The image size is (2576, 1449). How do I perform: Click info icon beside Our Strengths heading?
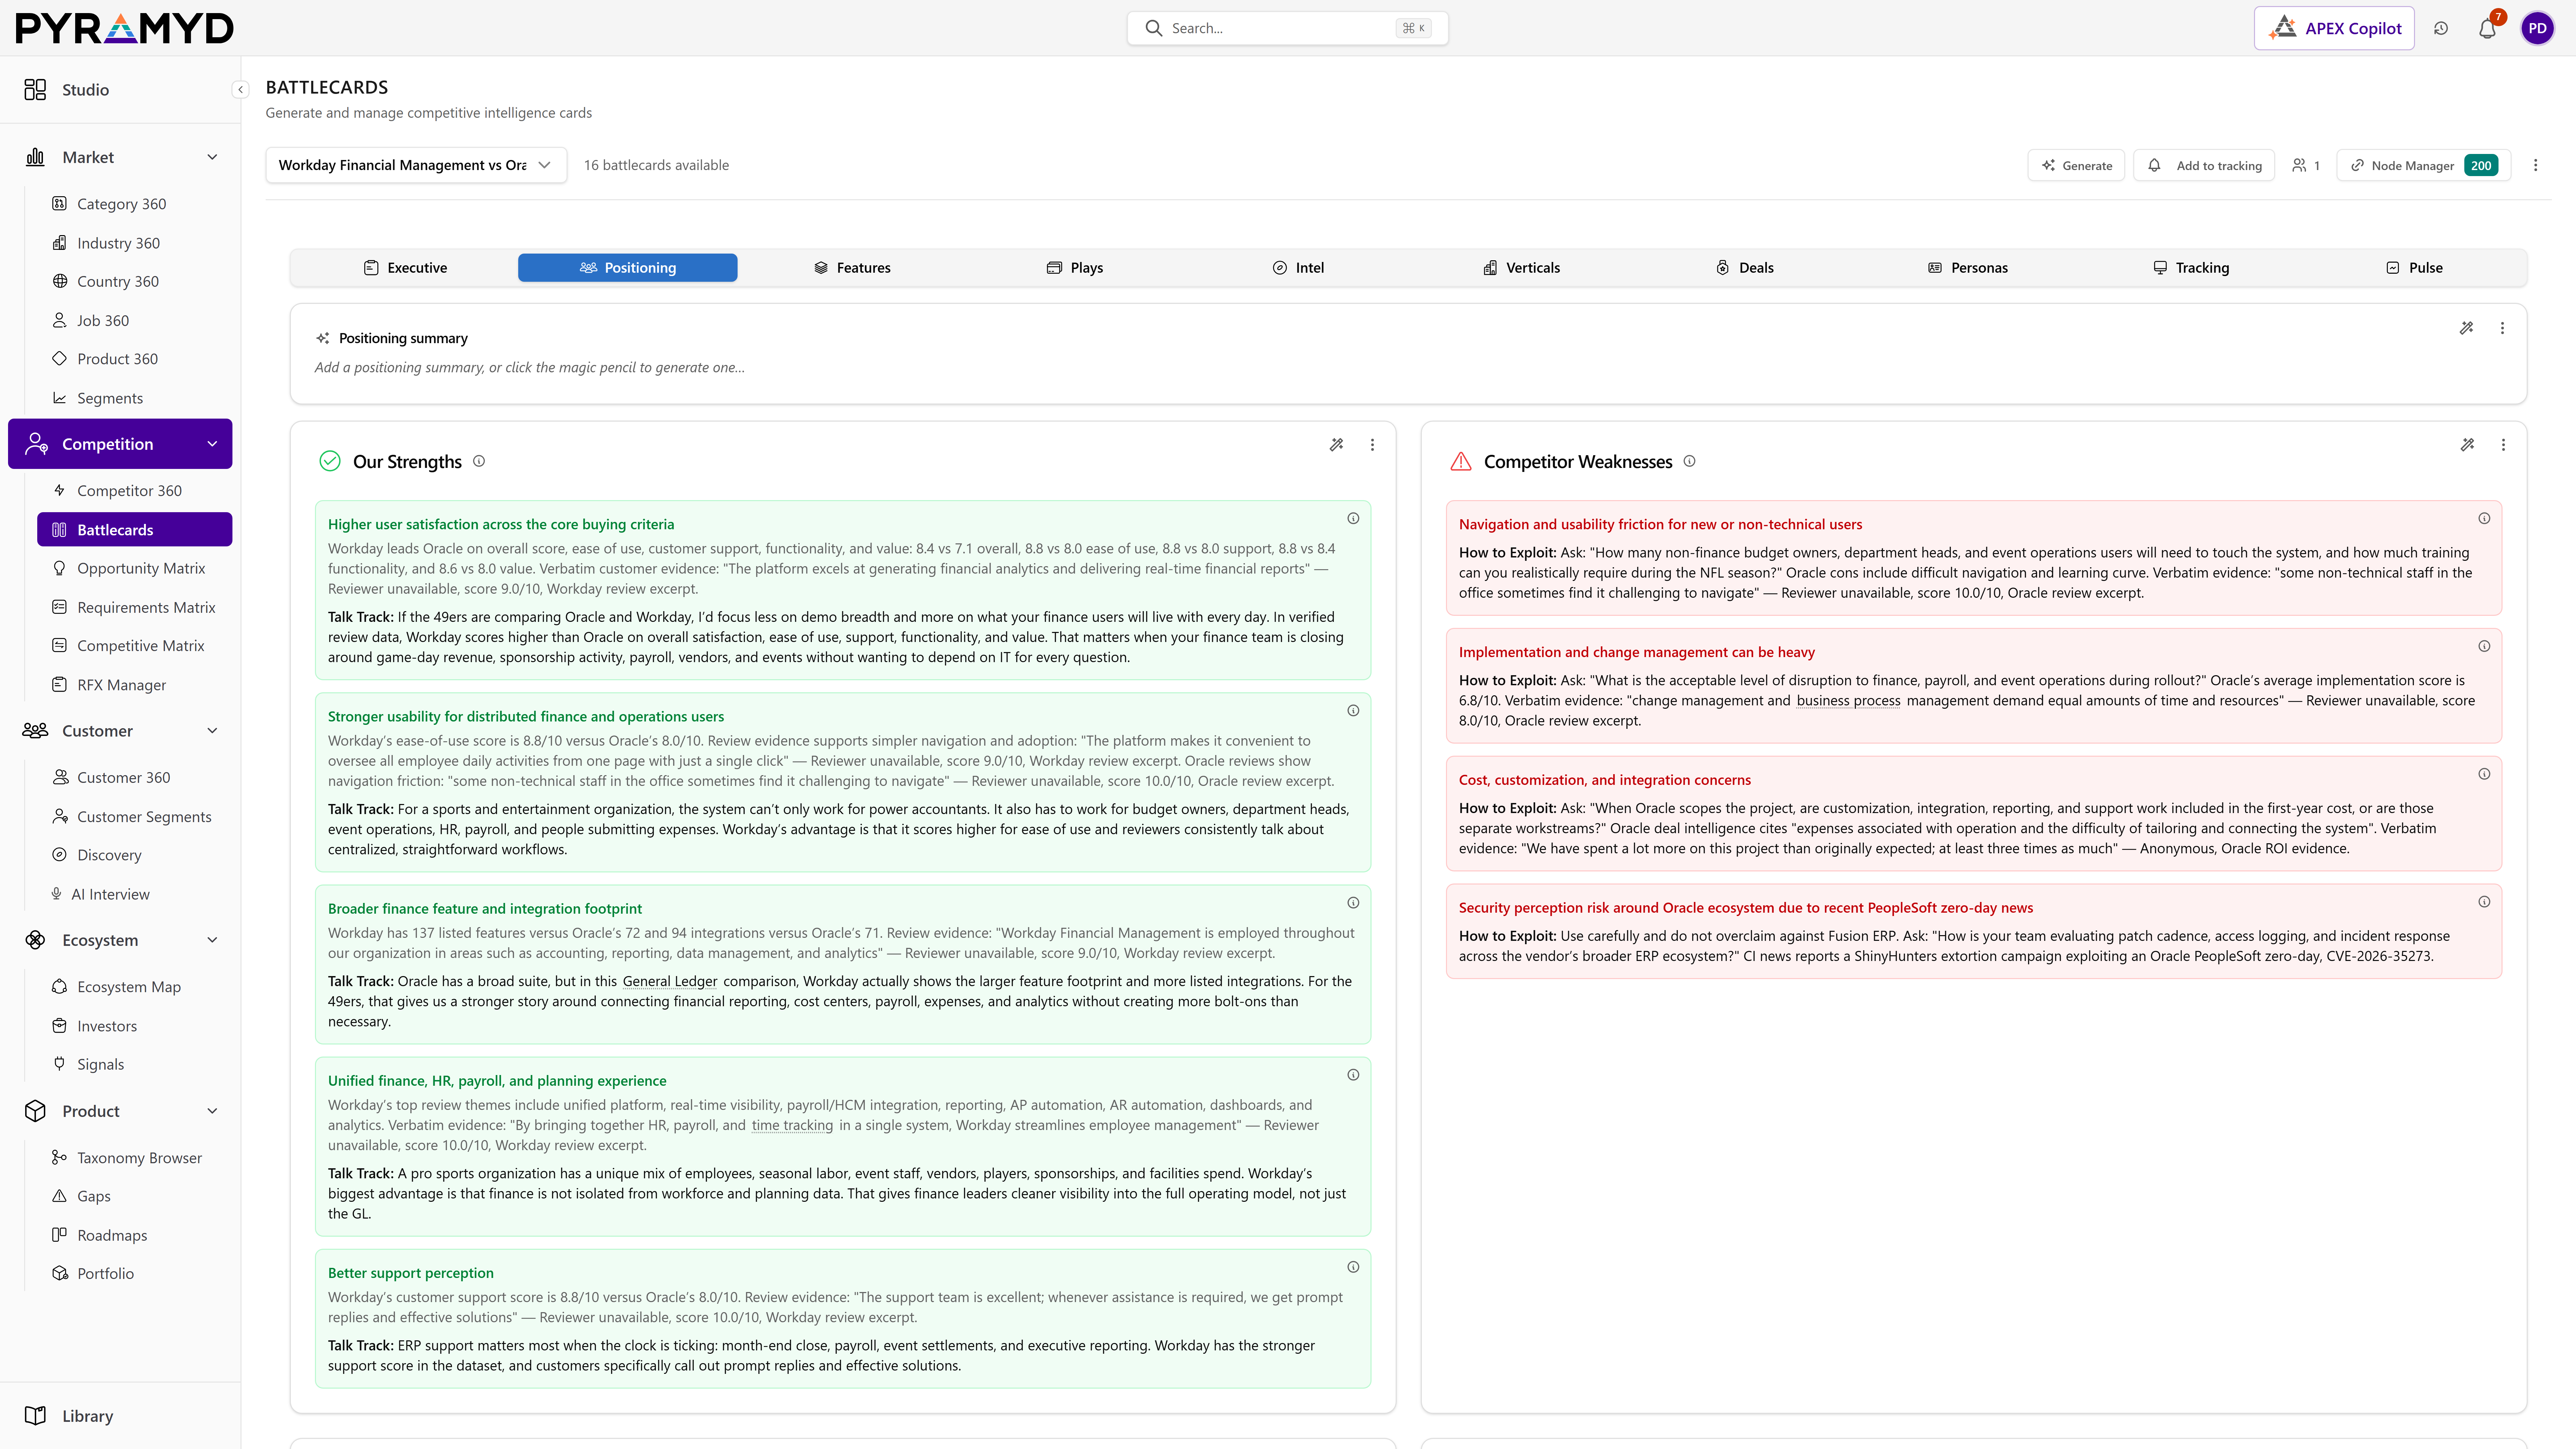[x=479, y=461]
